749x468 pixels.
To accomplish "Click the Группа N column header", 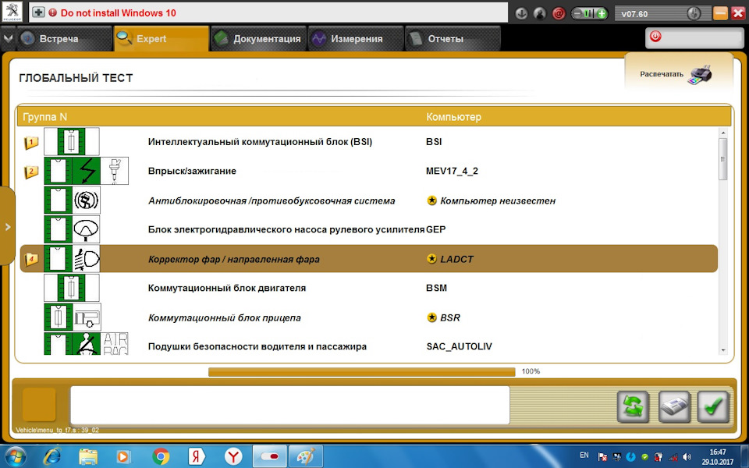I will [45, 117].
